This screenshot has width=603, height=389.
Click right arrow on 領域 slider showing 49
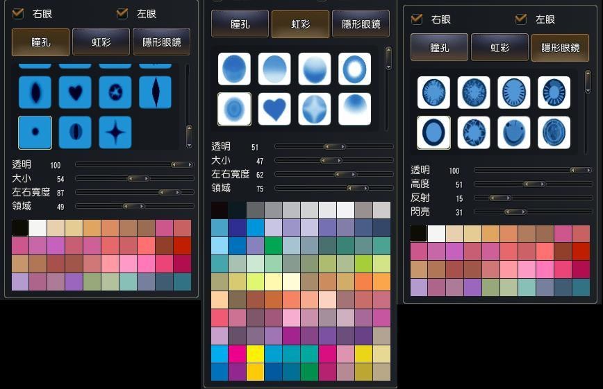(142, 207)
